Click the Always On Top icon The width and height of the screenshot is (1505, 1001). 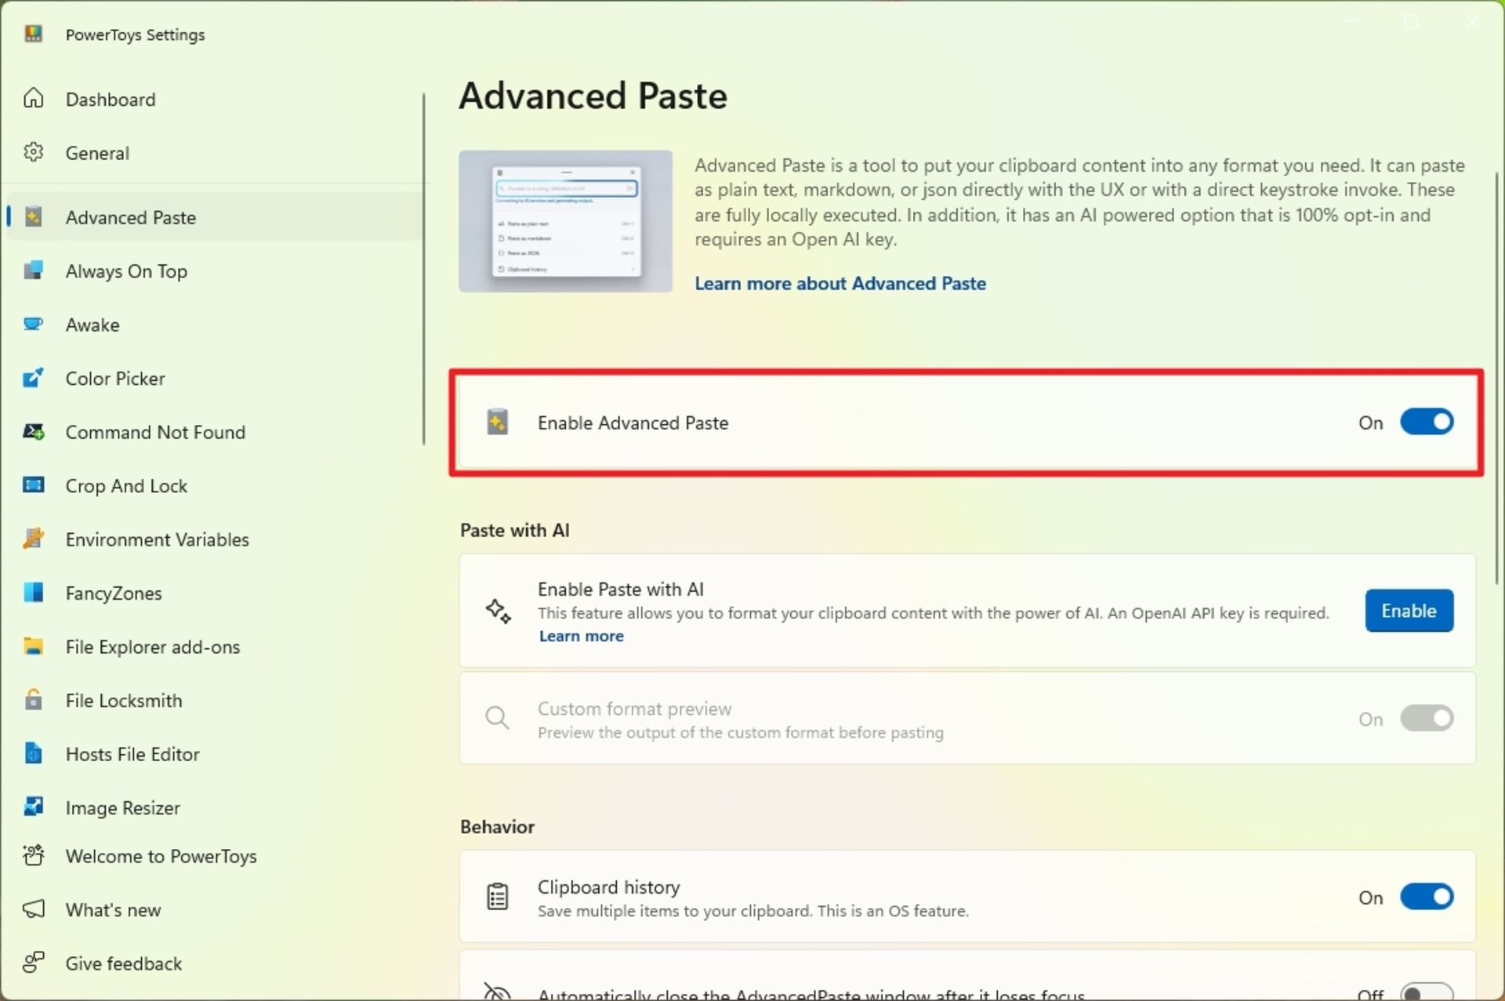click(x=33, y=270)
